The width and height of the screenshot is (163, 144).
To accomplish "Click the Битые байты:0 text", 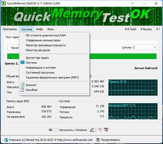I will [x=146, y=68].
